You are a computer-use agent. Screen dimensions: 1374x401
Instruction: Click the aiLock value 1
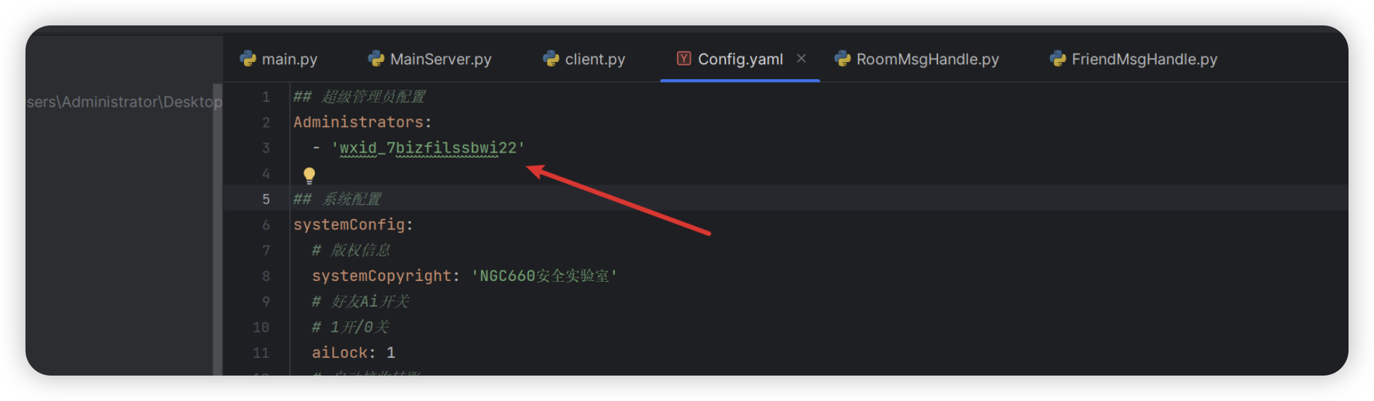[391, 352]
